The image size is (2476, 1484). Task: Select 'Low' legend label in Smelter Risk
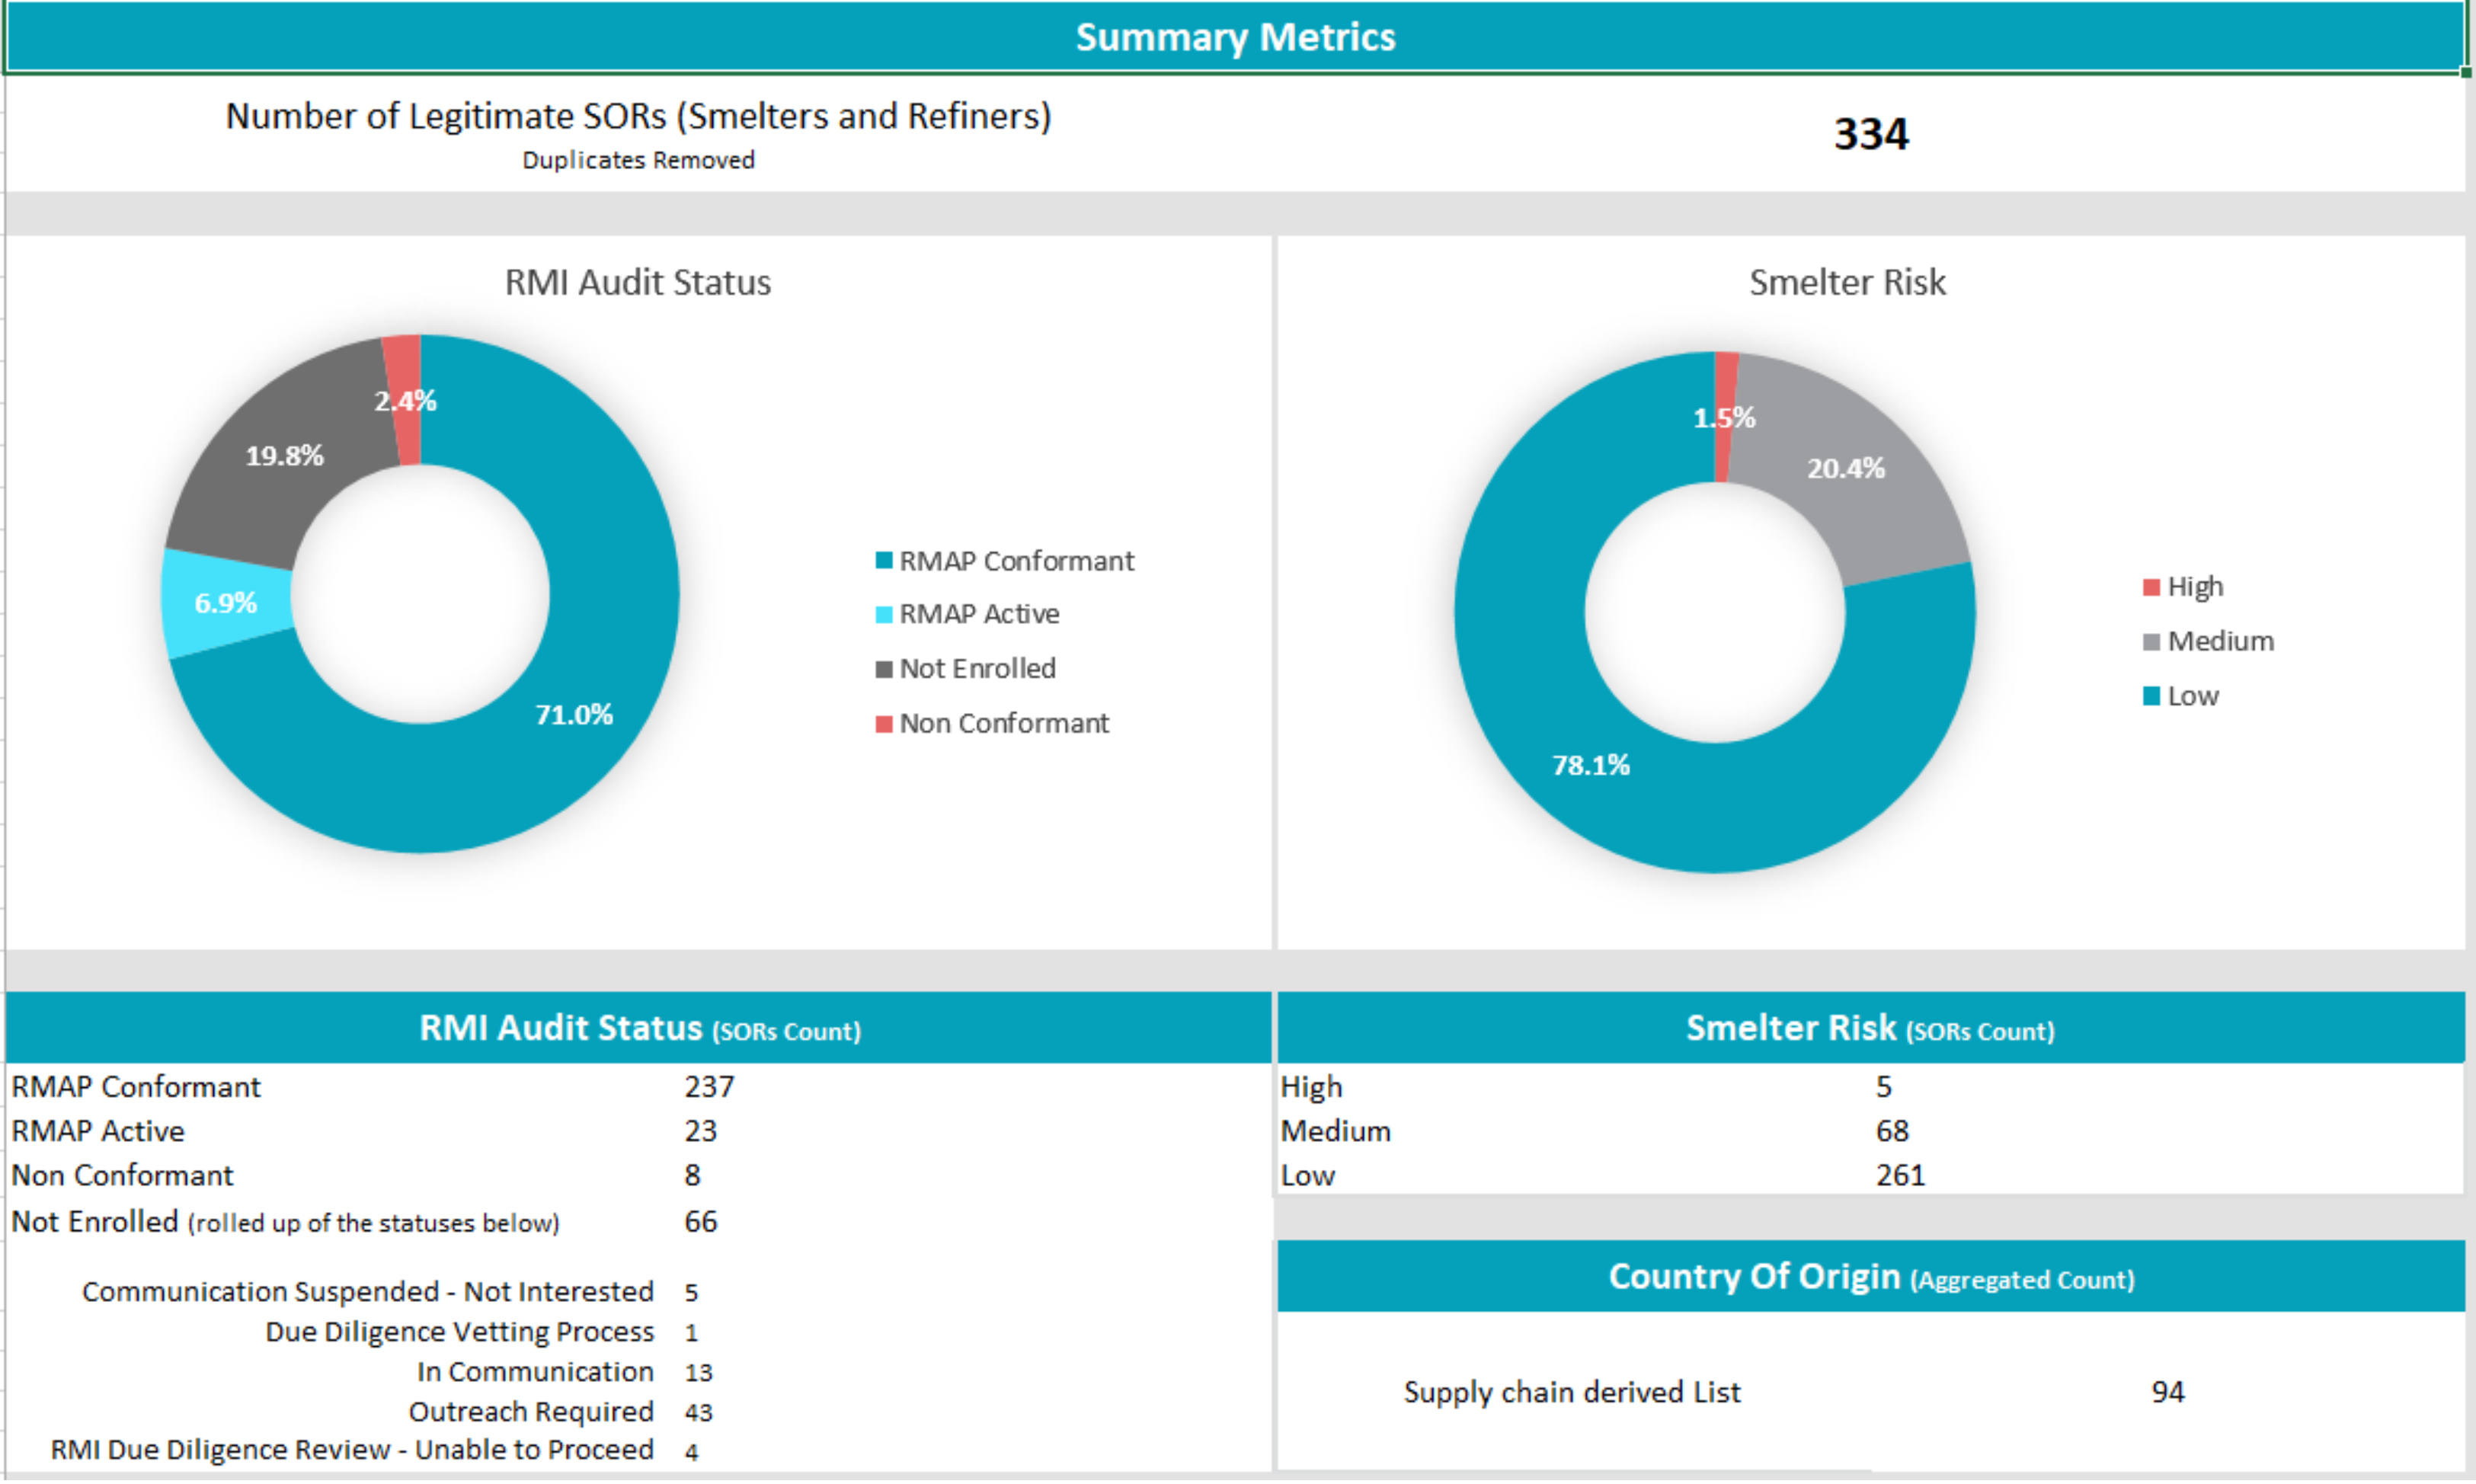[2193, 696]
